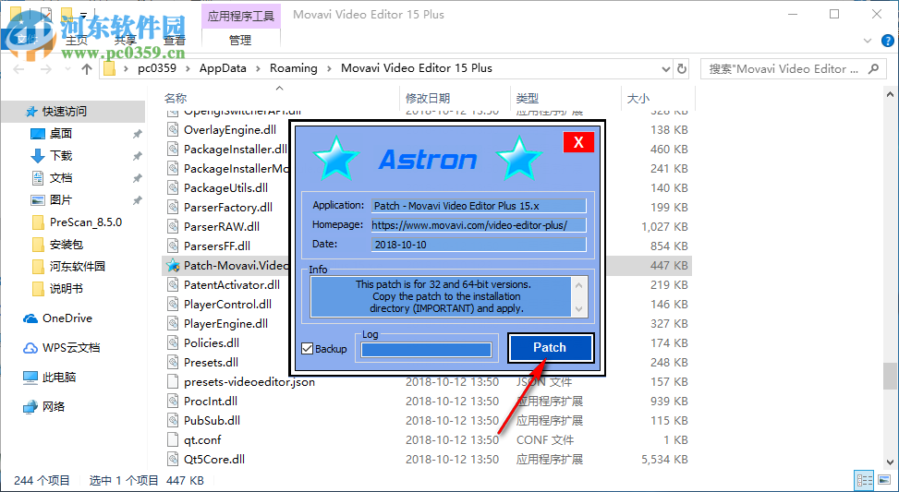Open 安装包 folder in navigation pane
Viewport: 899px width, 492px height.
coord(67,245)
